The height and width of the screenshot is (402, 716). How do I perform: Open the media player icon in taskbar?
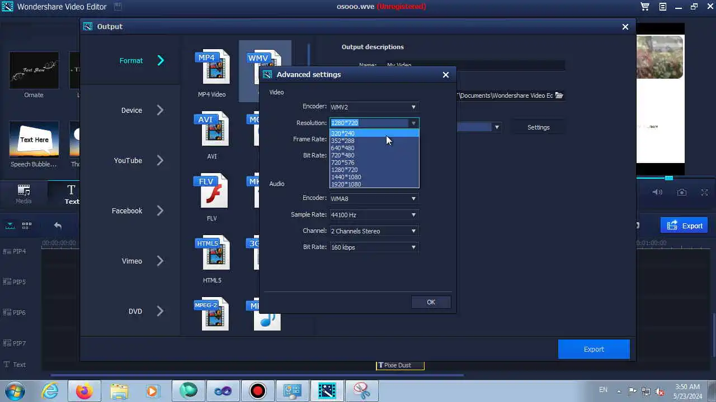coord(153,391)
